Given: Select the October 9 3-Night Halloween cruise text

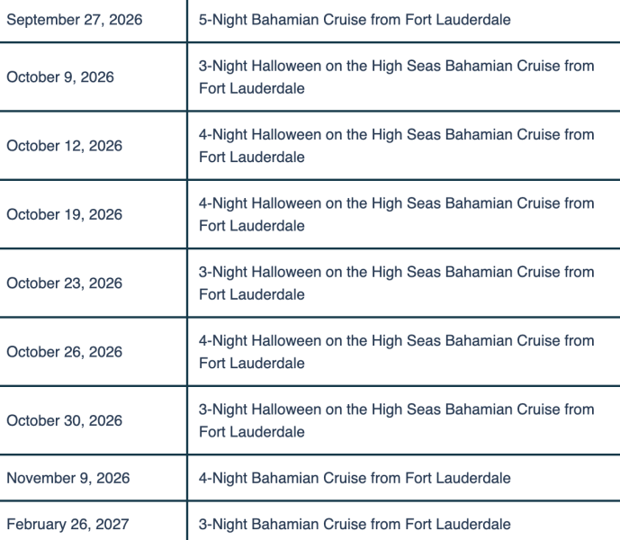Looking at the screenshot, I should tap(396, 77).
